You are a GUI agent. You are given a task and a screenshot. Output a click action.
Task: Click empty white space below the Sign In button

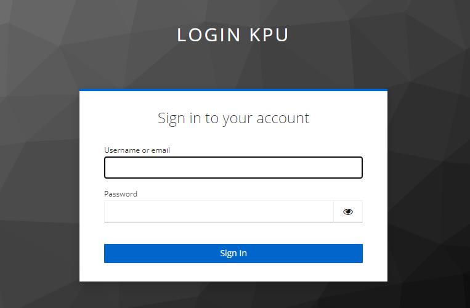(x=233, y=272)
